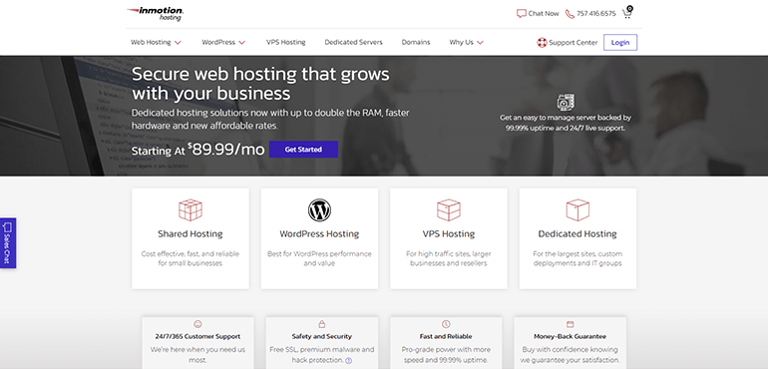Screen dimensions: 768x369
Task: Open the Support Center link
Action: (x=574, y=43)
